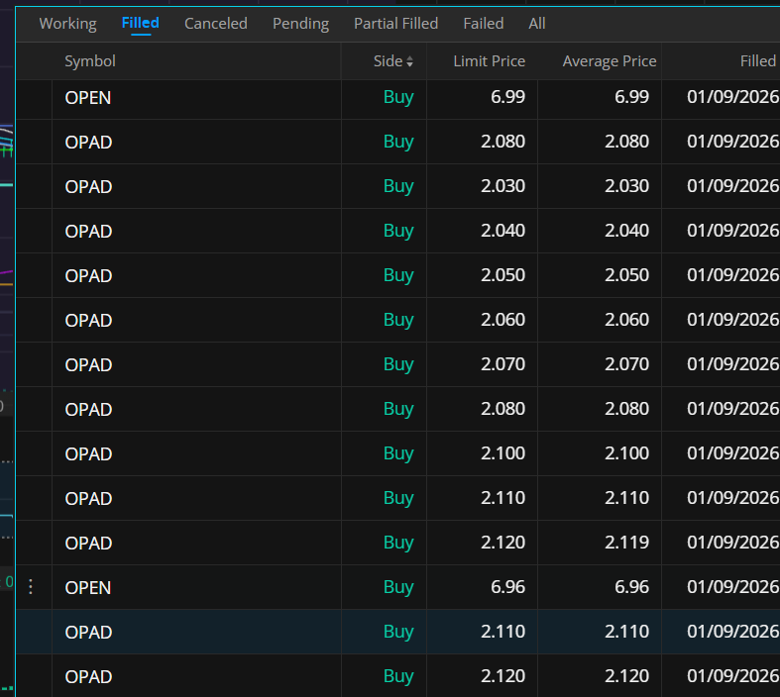Click OPAD symbol in the 2.070 row
The image size is (780, 697).
(88, 364)
